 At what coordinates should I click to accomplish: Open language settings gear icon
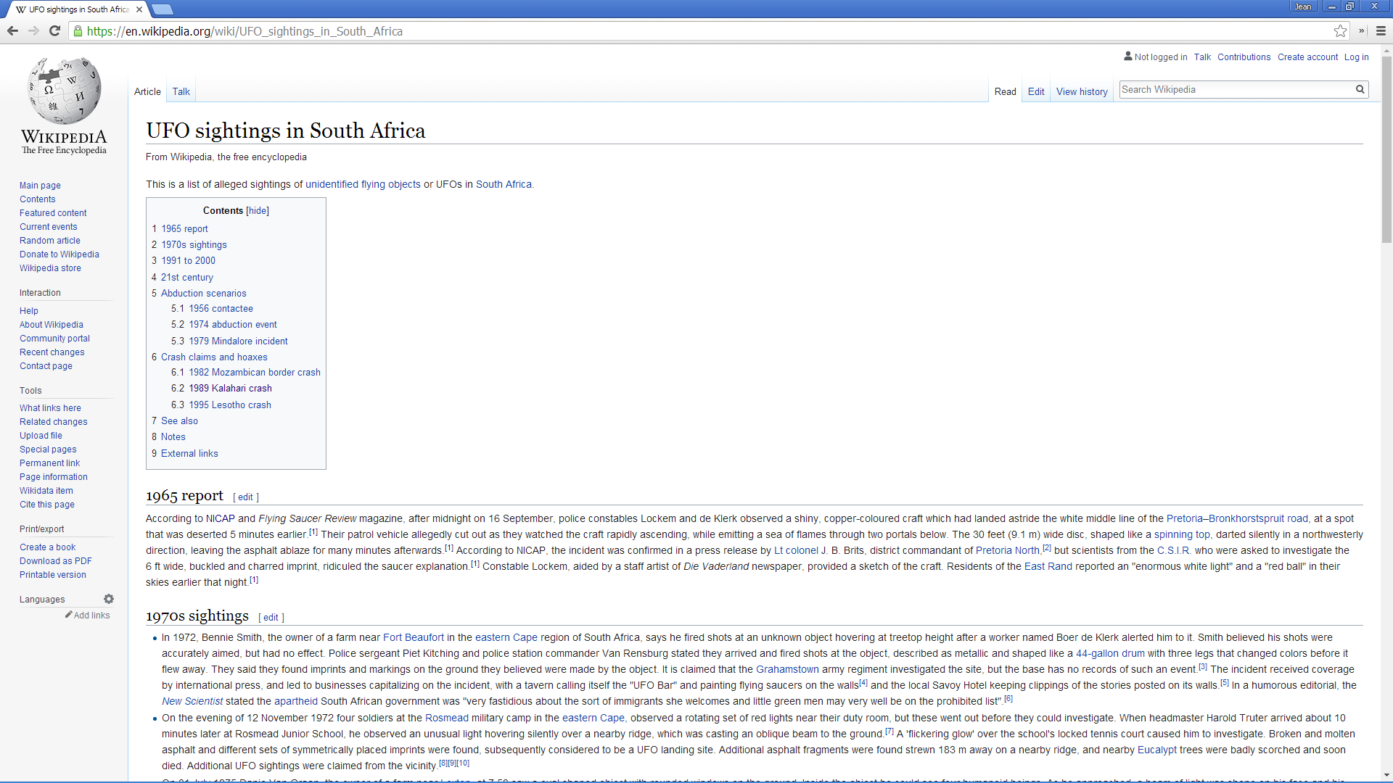(x=109, y=599)
